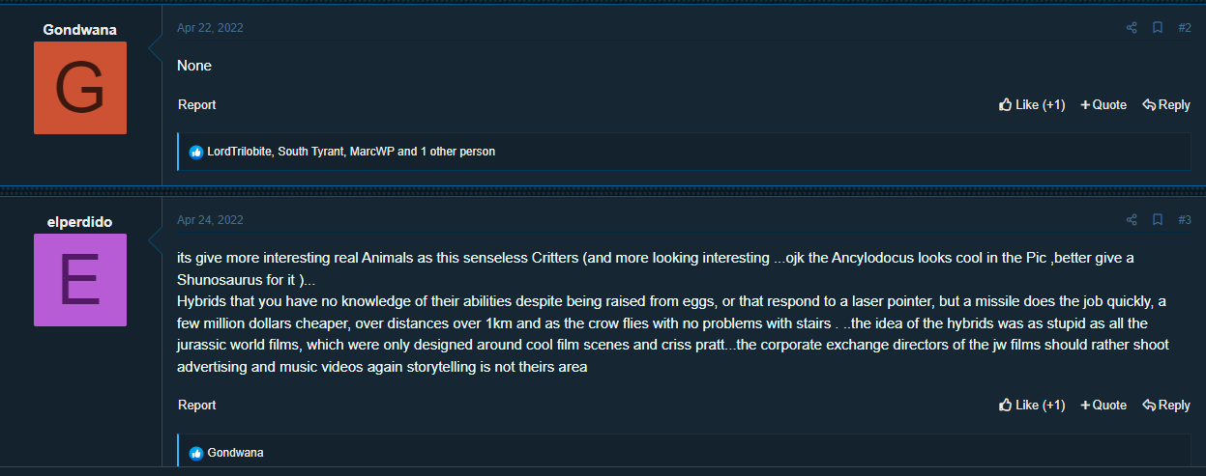Open the Apr 24, 2022 timestamp link
This screenshot has height=476, width=1206.
(210, 220)
